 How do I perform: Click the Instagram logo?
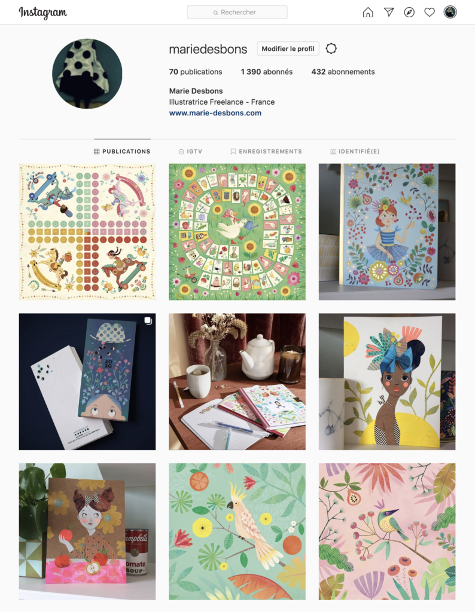click(x=43, y=13)
